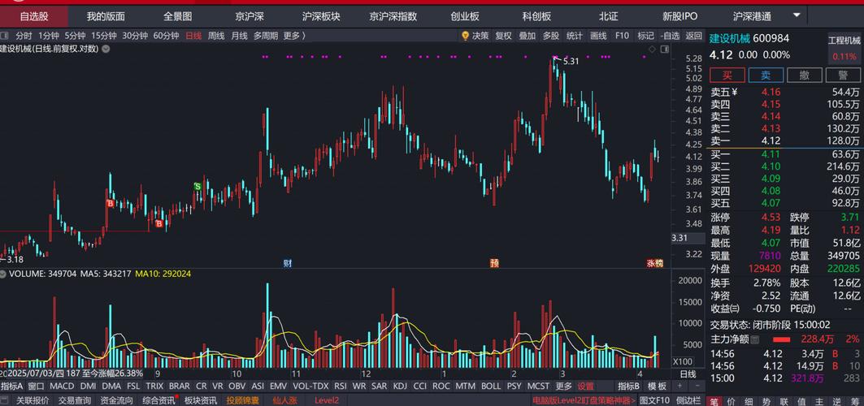Select the 1分钟 timeframe

pos(49,36)
